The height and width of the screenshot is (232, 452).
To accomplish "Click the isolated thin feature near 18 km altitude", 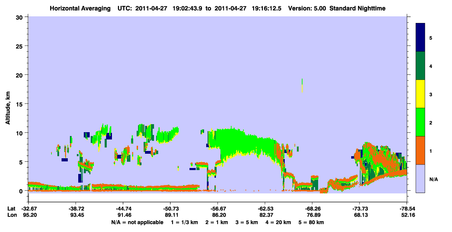I will point(302,86).
